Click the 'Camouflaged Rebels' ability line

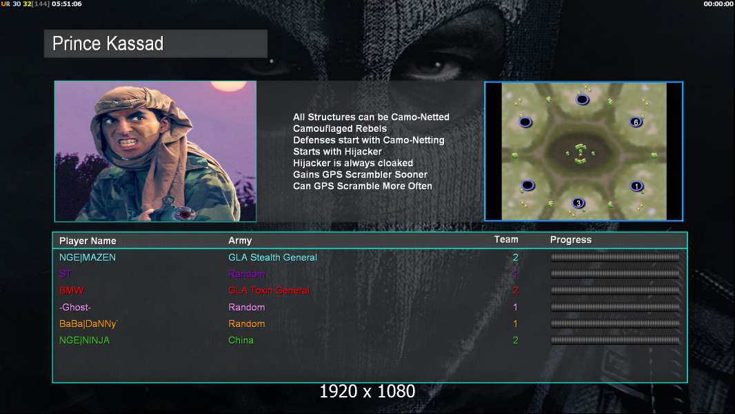click(x=340, y=128)
